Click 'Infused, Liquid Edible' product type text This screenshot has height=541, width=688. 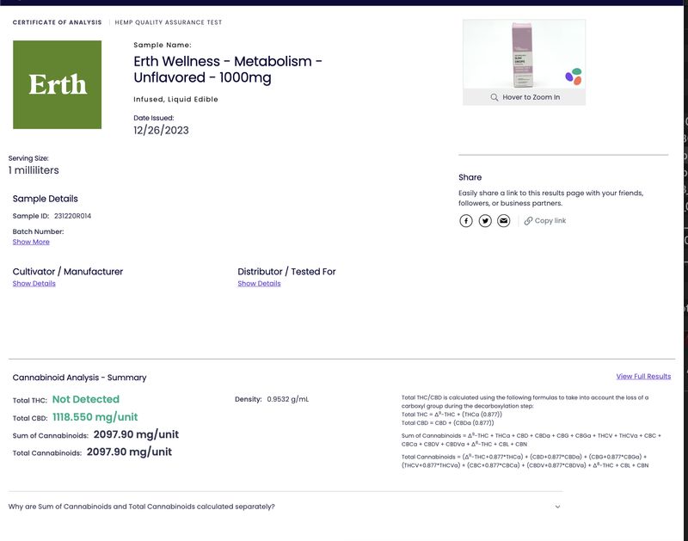175,99
